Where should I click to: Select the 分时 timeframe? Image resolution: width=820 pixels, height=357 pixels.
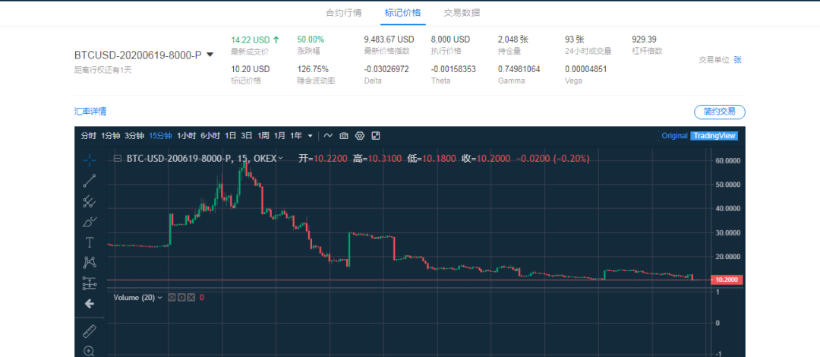[88, 135]
